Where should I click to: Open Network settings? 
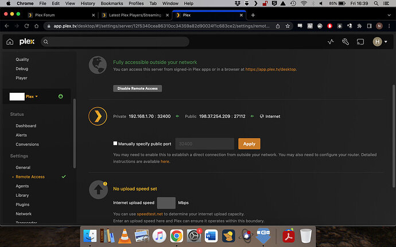24,214
